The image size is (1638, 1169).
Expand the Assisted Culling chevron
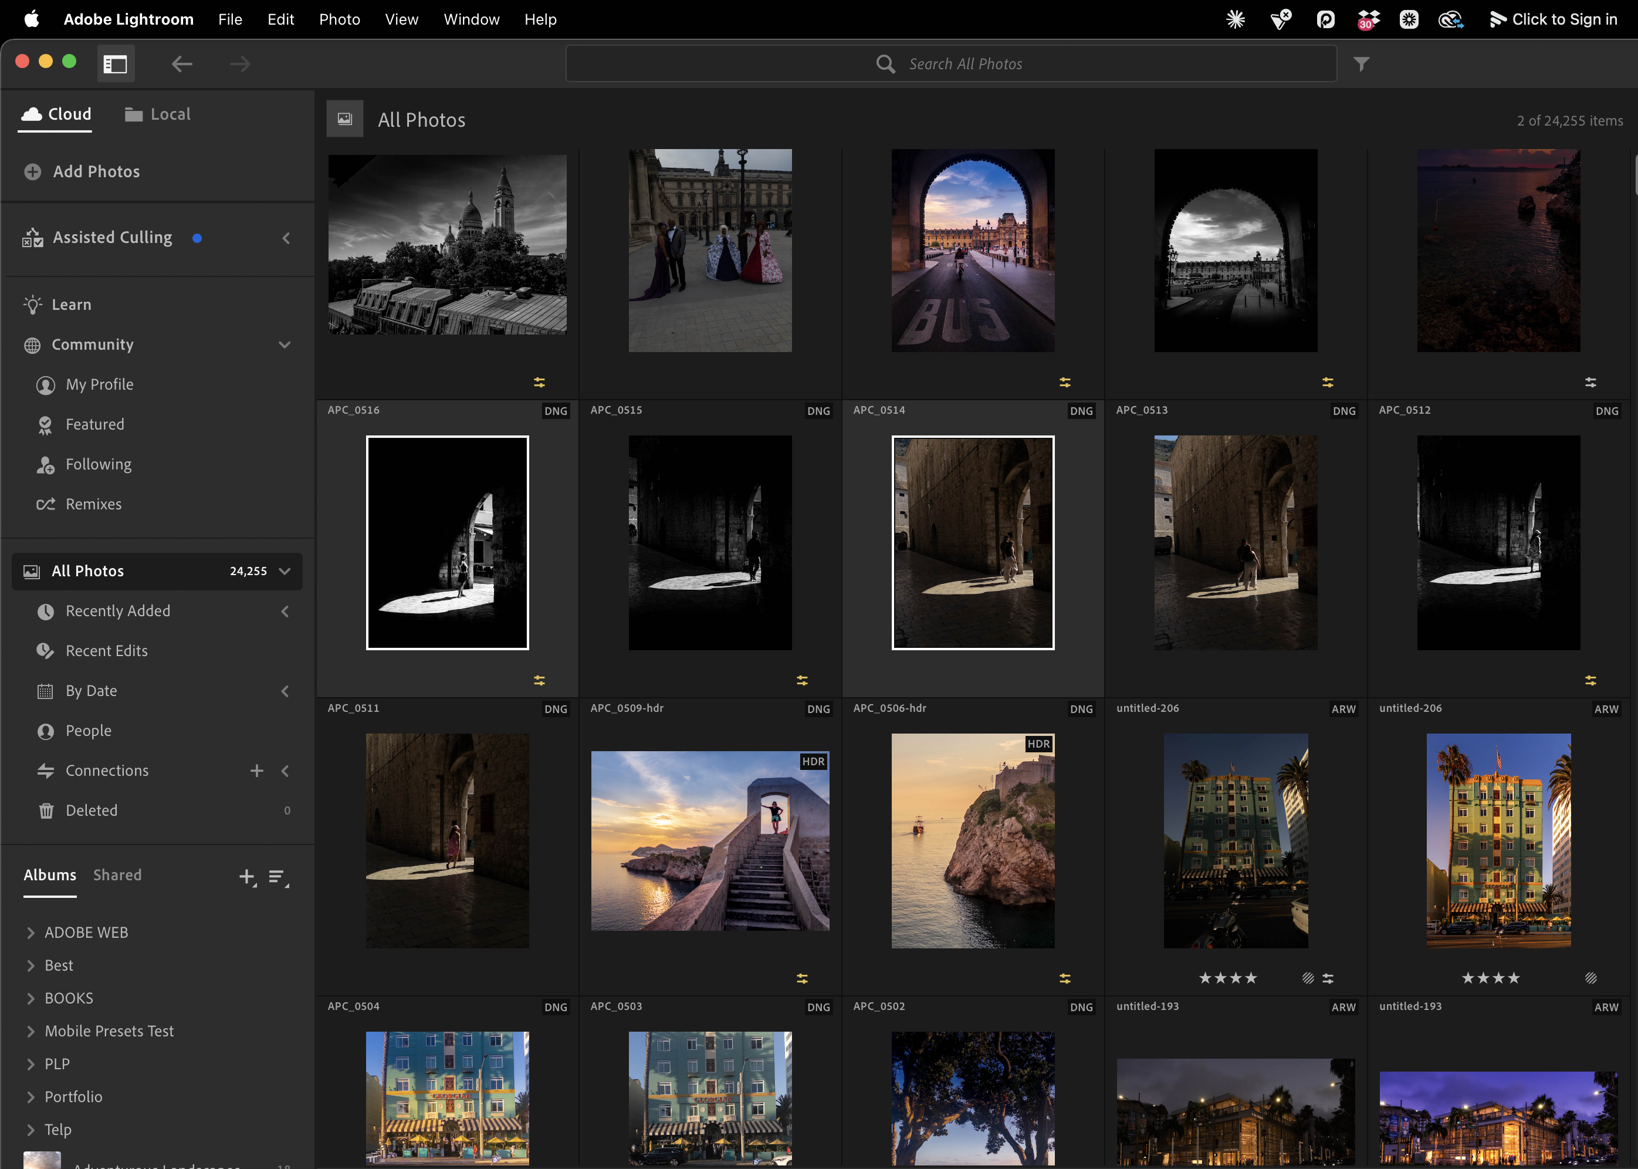click(286, 238)
